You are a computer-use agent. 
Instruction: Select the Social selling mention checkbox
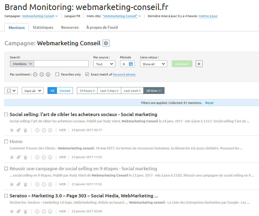click(x=6, y=114)
